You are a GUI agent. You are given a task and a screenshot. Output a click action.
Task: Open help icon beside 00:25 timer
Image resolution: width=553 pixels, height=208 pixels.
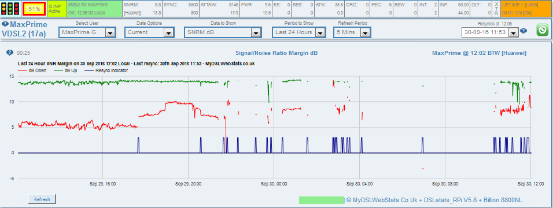point(10,53)
